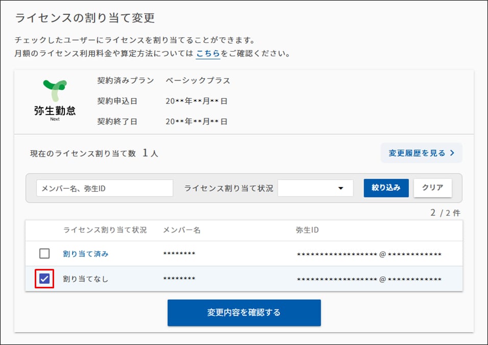Uncheck the checkbox for 割り当てなし member
Image resolution: width=488 pixels, height=345 pixels.
(44, 279)
